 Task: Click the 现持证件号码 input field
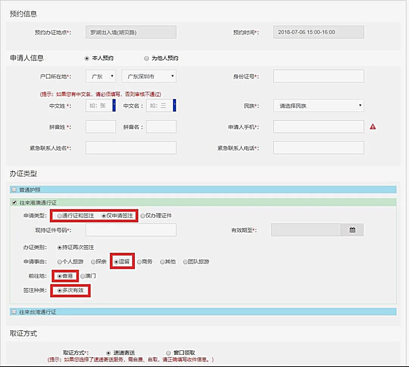pyautogui.click(x=131, y=230)
